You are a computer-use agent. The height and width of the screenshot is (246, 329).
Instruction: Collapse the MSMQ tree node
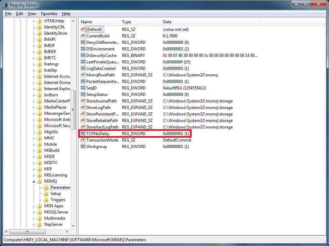34,182
